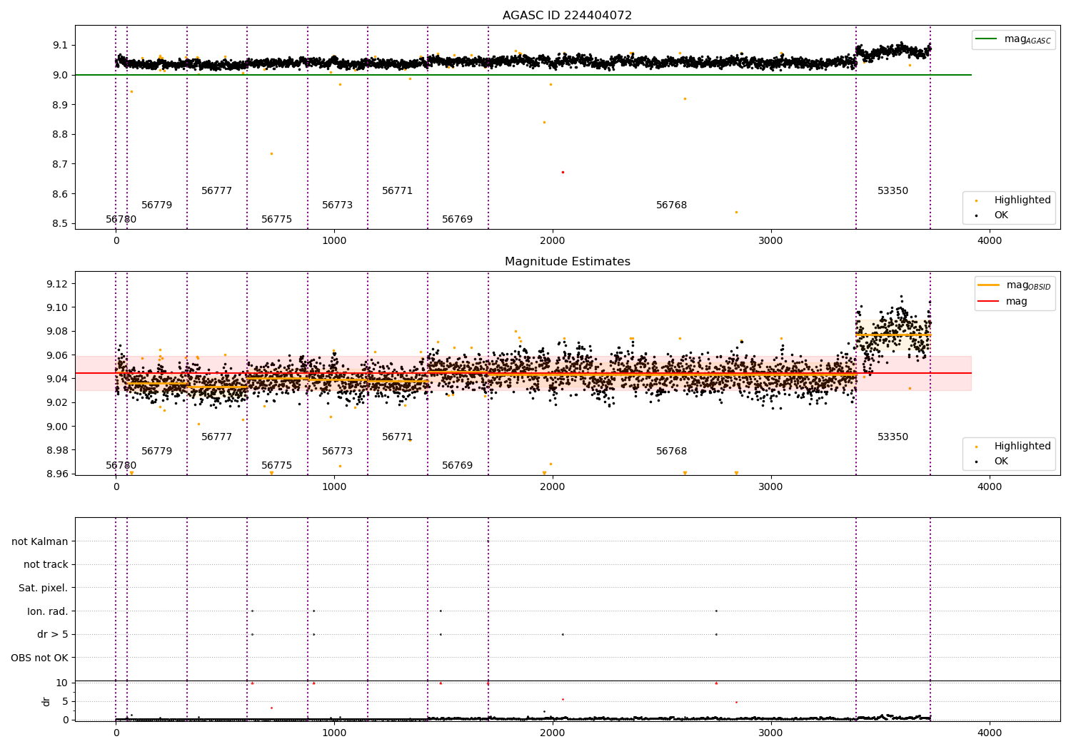Click the 'not Kalman' axis label
This screenshot has width=1071, height=749.
click(x=40, y=541)
